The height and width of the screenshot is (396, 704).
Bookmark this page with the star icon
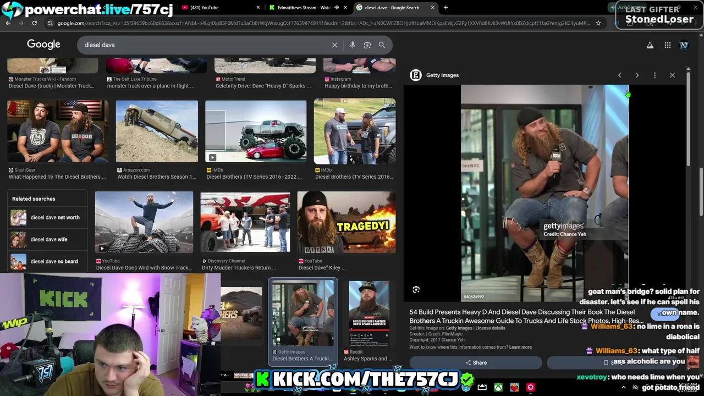tap(598, 23)
